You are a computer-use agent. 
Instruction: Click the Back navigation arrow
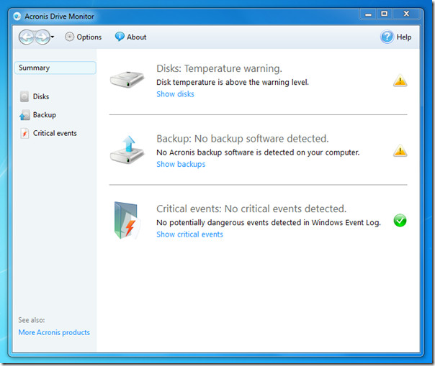tap(27, 37)
